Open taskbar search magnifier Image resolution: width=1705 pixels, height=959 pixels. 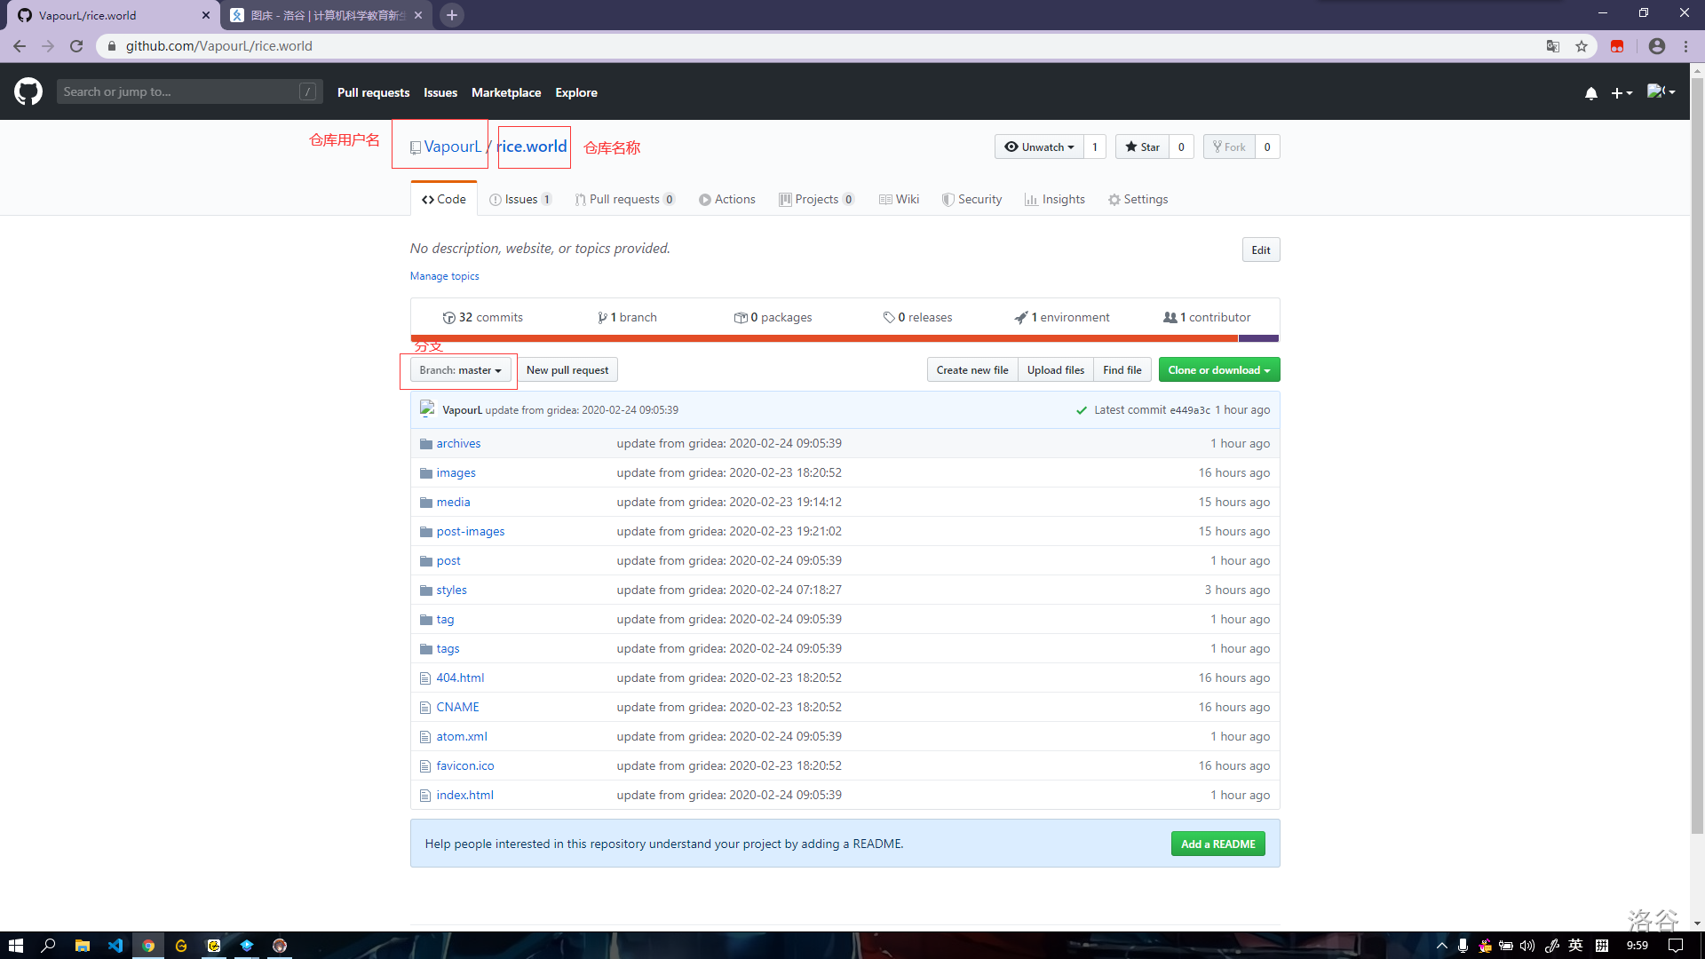(x=49, y=946)
